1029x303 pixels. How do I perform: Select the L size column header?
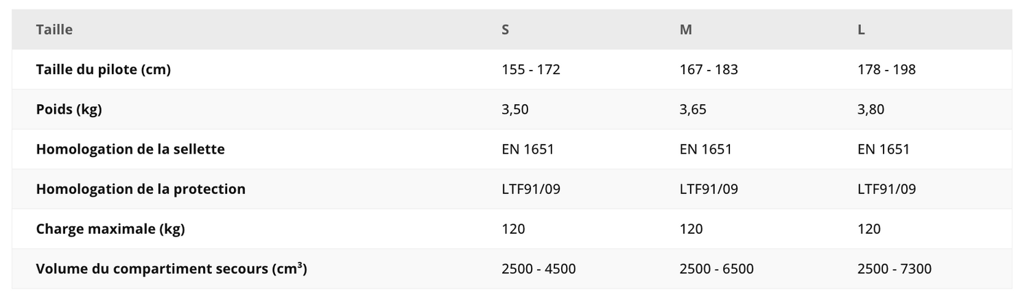point(861,29)
